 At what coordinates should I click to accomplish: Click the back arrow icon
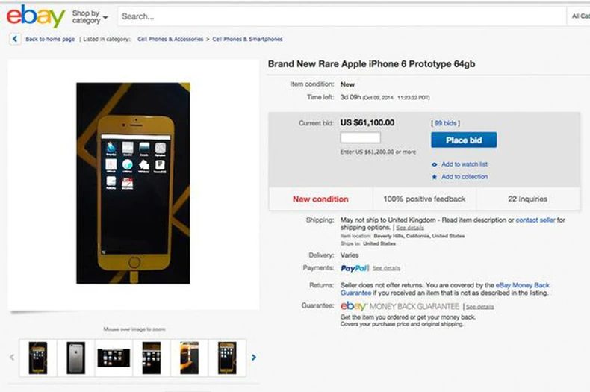15,39
